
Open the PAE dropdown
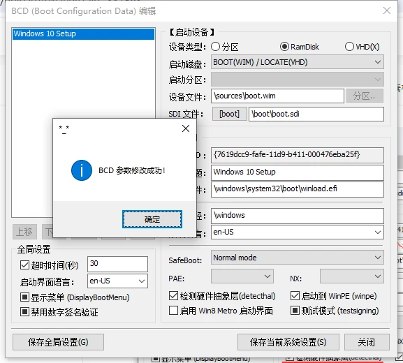[242, 276]
